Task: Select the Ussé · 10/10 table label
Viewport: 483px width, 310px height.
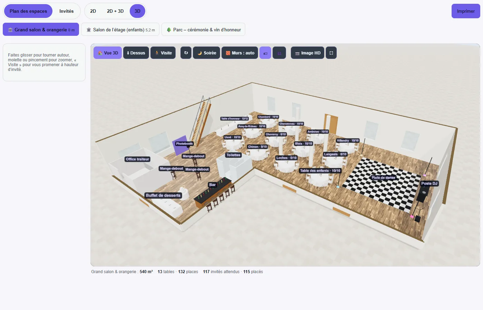Action: [233, 137]
